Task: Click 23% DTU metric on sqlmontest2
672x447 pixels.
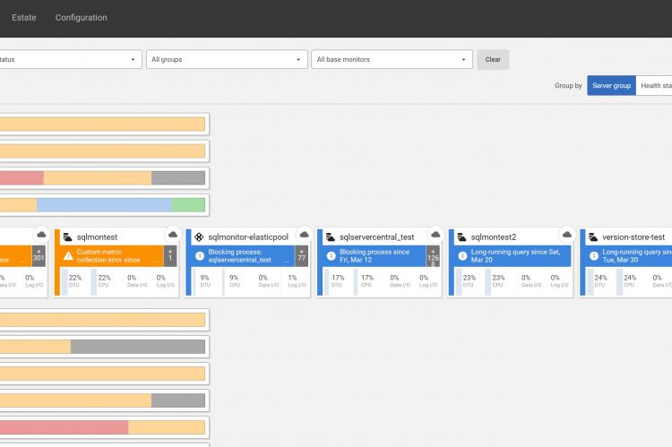Action: [470, 280]
